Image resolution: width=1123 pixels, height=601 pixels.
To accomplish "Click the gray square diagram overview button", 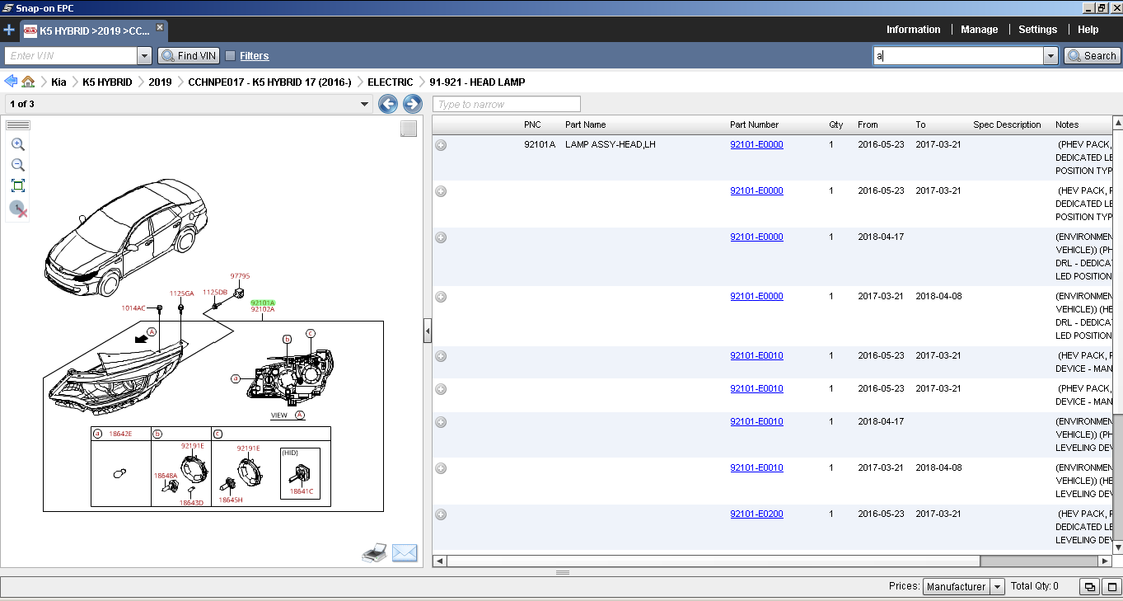I will 409,129.
